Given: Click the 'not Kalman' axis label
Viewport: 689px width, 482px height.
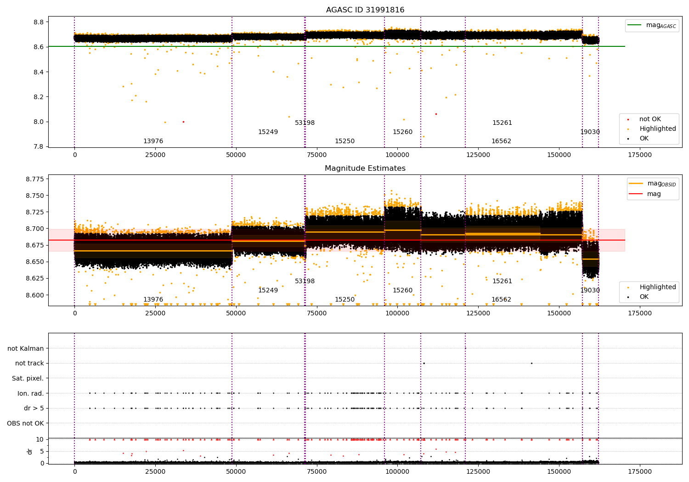Looking at the screenshot, I should point(26,348).
